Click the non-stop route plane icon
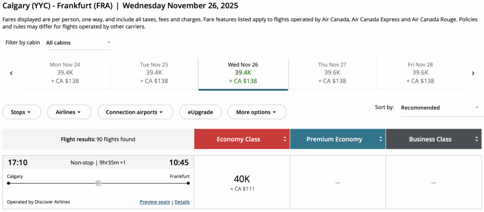The image size is (484, 212). (98, 183)
